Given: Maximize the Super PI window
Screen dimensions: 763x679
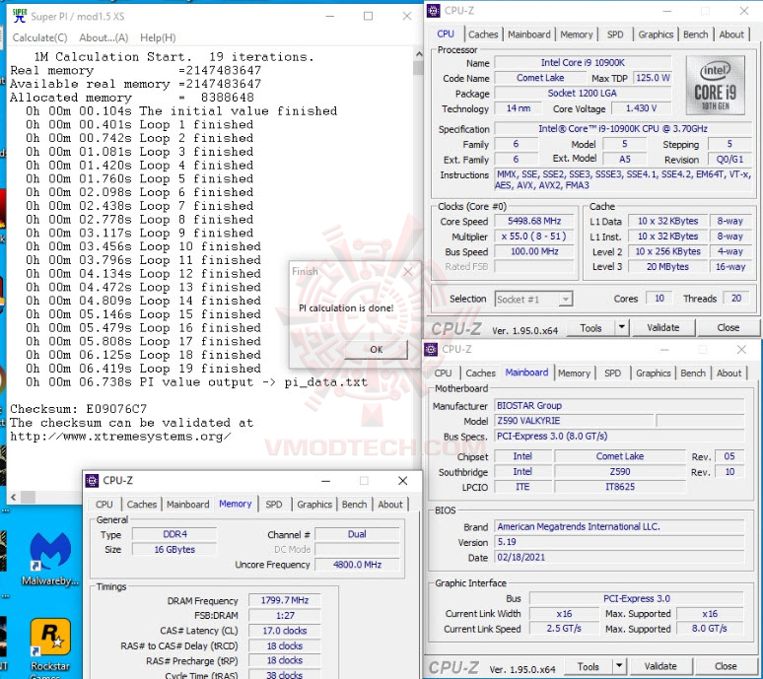Looking at the screenshot, I should (x=369, y=16).
